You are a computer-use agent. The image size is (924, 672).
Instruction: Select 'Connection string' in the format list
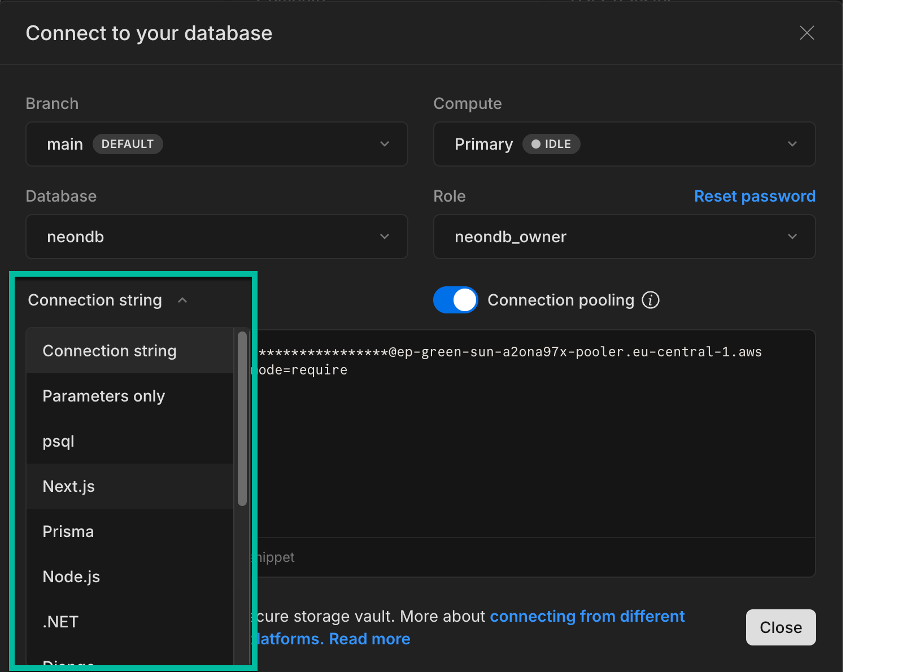pos(110,351)
